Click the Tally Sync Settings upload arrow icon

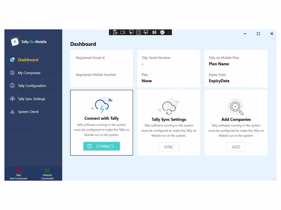[12, 99]
